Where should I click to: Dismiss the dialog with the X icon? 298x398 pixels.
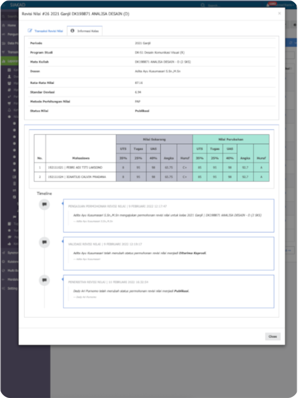(279, 13)
